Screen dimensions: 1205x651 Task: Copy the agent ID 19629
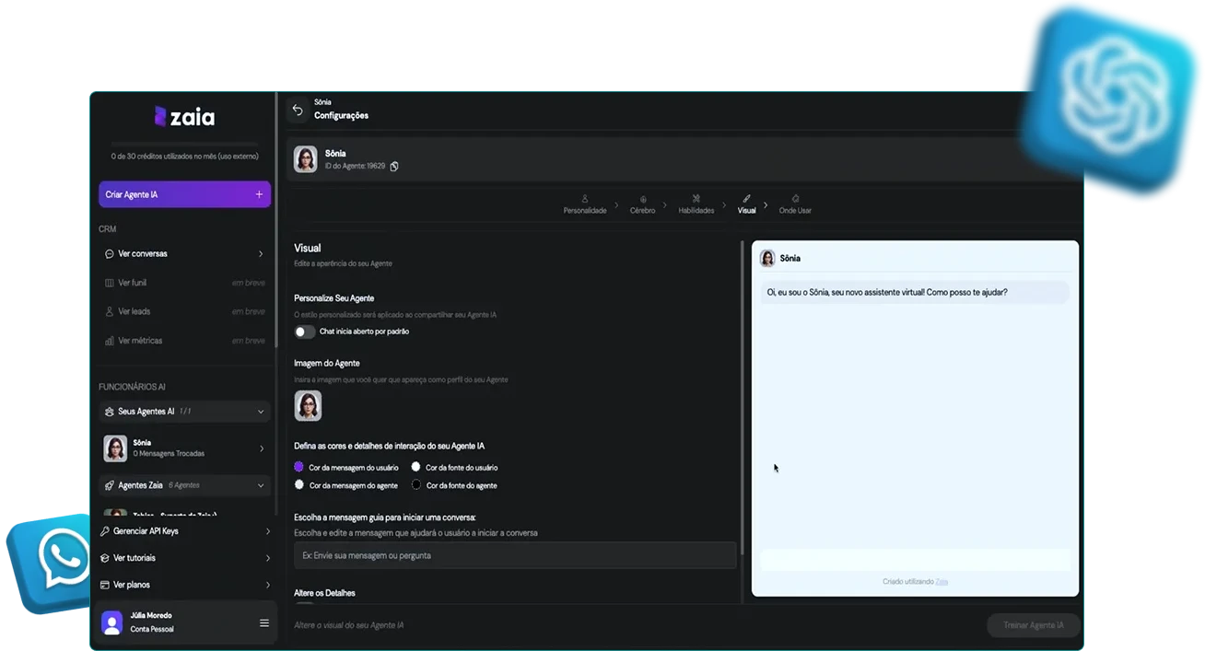coord(394,167)
